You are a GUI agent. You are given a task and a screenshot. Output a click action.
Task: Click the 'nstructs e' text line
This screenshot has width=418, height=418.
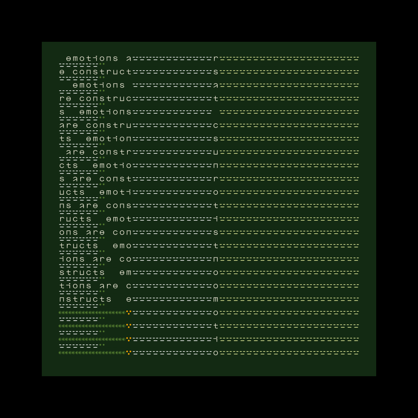(x=95, y=299)
